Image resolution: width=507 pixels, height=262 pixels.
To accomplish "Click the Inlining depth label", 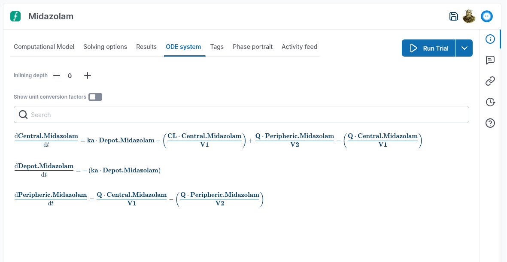I will pos(30,75).
